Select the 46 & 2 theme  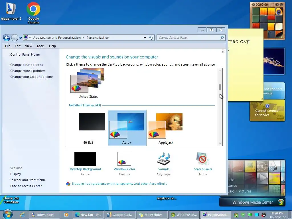(88, 128)
